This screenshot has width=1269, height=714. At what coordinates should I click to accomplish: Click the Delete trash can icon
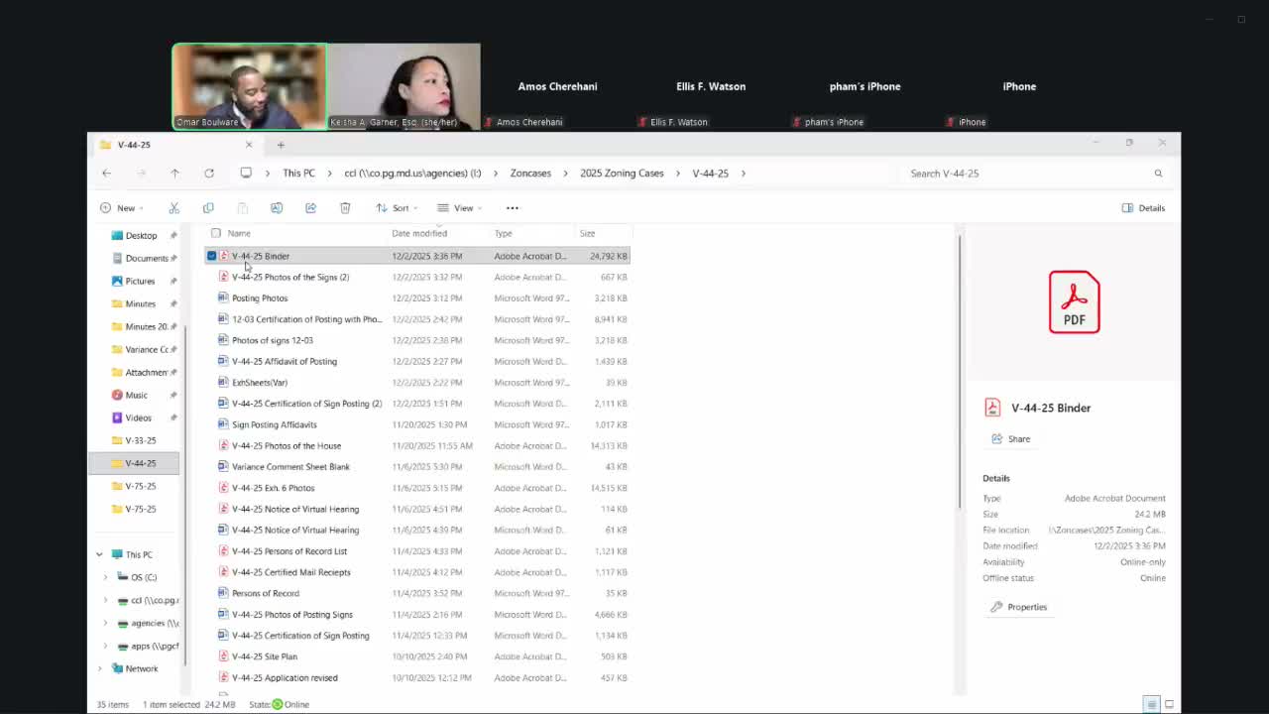pyautogui.click(x=345, y=208)
